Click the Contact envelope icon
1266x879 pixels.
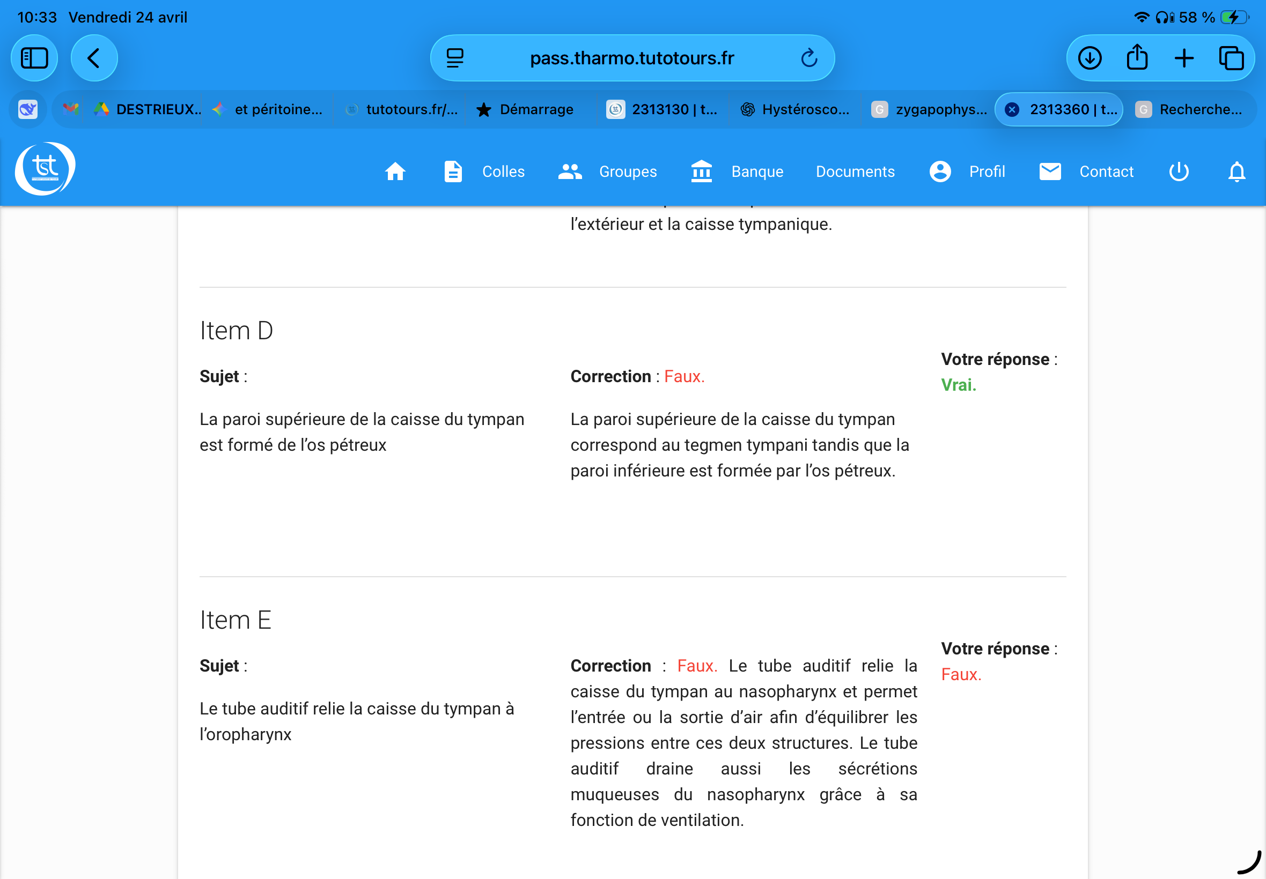point(1050,172)
